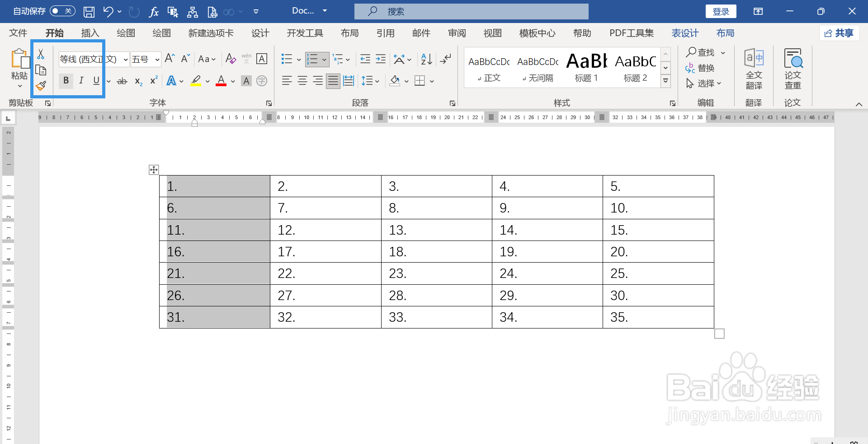The image size is (868, 444).
Task: Increase font size with A up icon
Action: (x=170, y=59)
